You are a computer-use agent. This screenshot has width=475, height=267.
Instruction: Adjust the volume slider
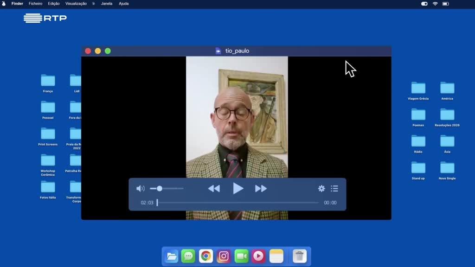pos(160,189)
